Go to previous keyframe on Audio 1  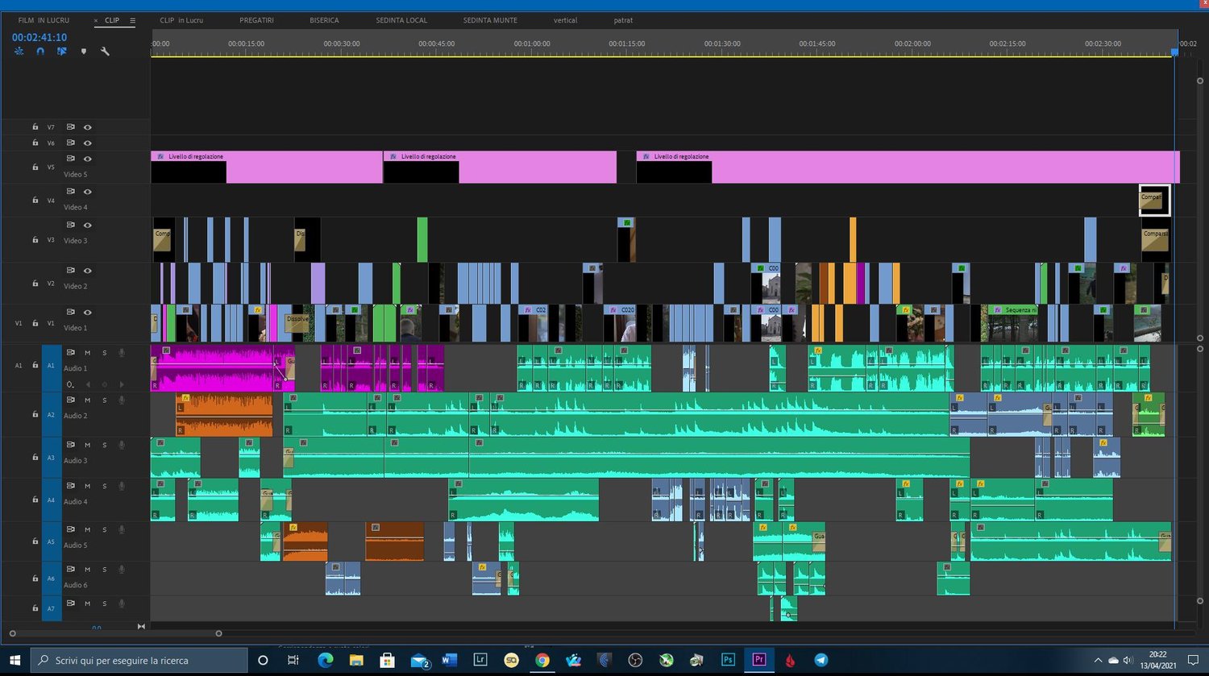point(88,385)
